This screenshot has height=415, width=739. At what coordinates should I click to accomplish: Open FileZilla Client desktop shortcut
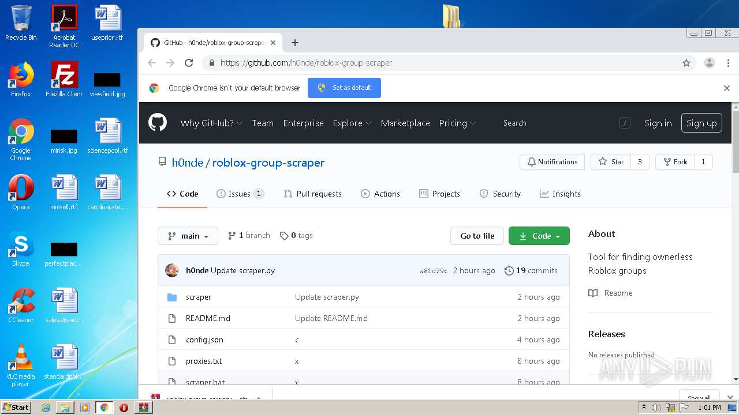point(64,80)
